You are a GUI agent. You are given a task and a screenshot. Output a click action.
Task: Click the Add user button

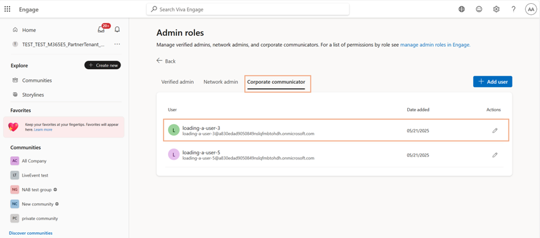pyautogui.click(x=493, y=82)
